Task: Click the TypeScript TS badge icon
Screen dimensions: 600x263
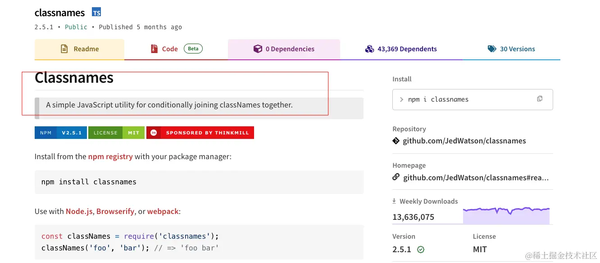Action: 96,12
